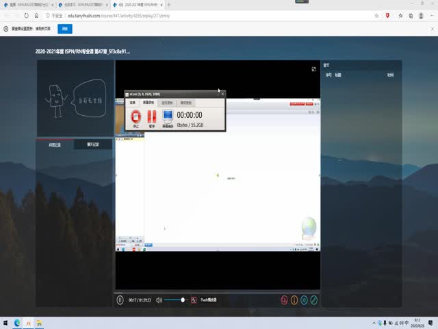Open a new browser tab
This screenshot has width=438, height=329.
169,4
